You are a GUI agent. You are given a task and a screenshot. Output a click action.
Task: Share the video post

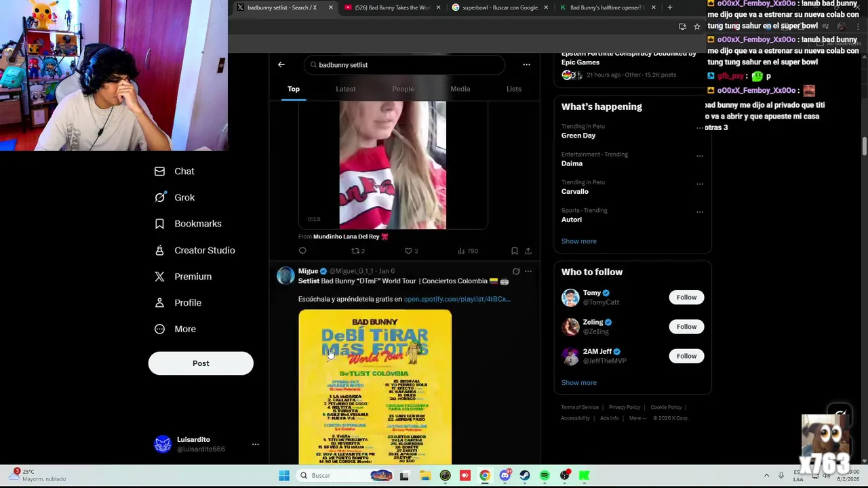528,251
